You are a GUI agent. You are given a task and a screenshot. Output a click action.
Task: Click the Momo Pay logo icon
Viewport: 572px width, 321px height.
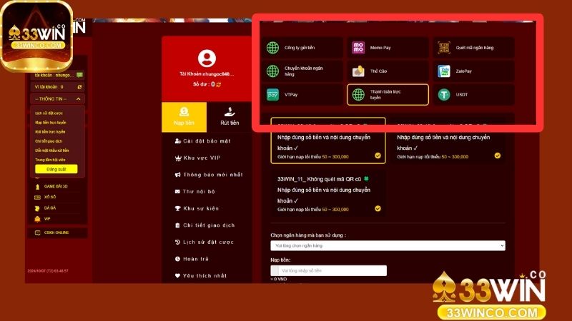point(358,47)
